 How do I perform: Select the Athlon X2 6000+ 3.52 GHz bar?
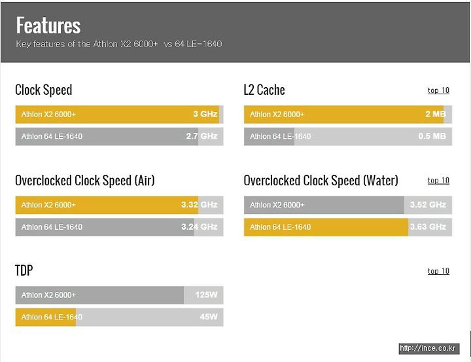[348, 205]
